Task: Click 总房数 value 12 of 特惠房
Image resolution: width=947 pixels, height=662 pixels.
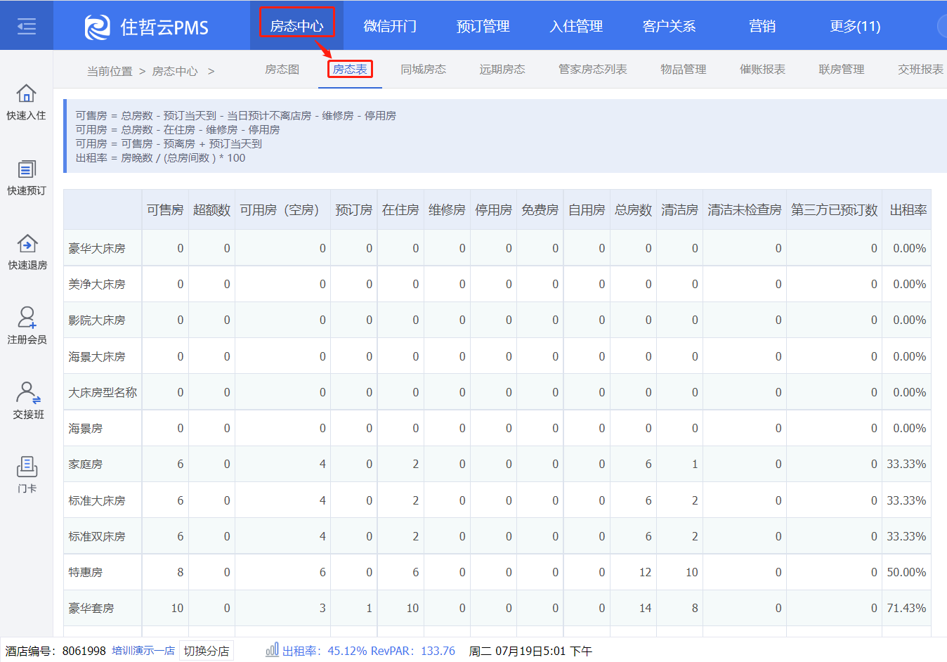Action: pyautogui.click(x=646, y=572)
